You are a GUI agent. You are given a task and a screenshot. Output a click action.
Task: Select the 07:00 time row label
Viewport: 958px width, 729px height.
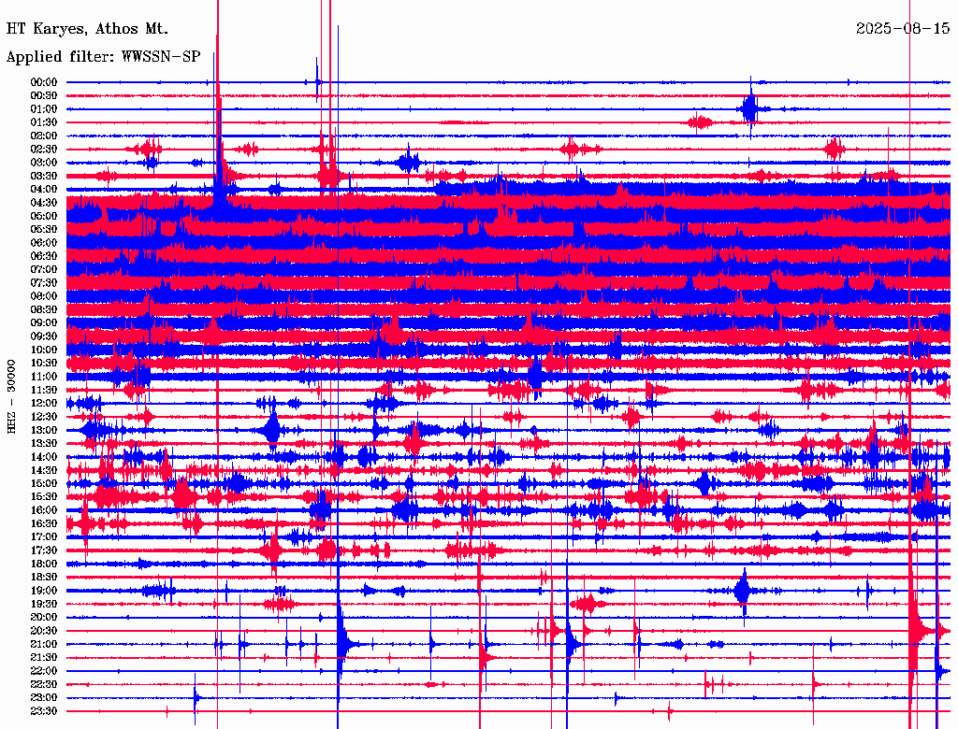(43, 269)
